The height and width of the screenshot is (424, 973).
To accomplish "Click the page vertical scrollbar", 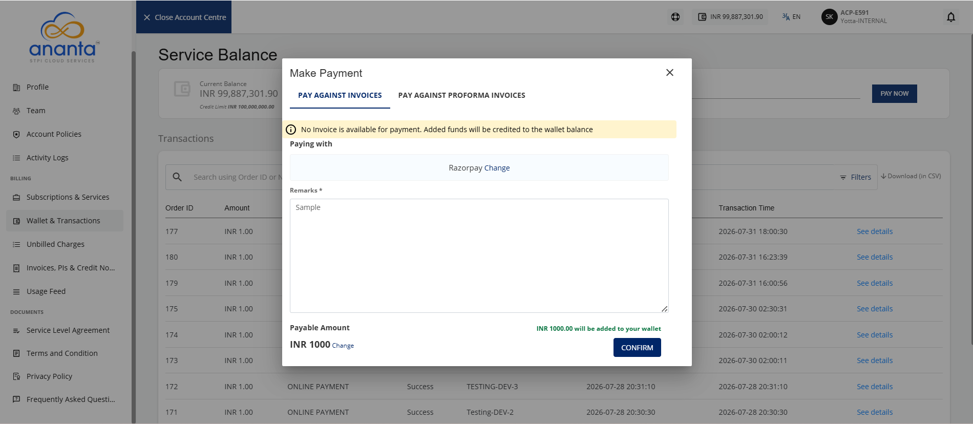I will click(x=971, y=189).
